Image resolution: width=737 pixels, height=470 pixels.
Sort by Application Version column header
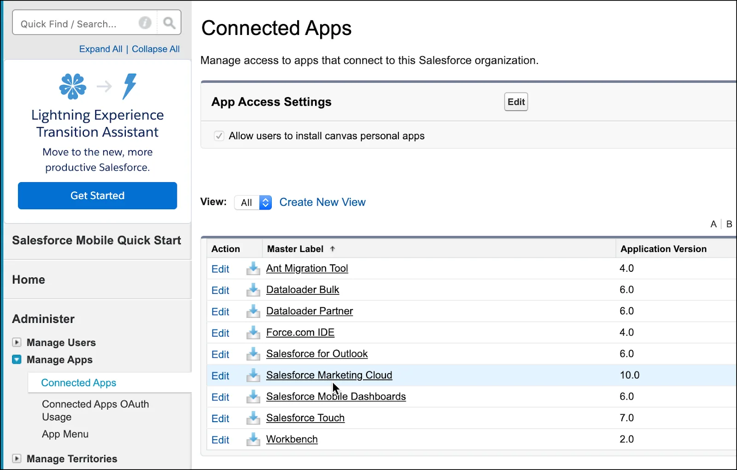tap(663, 249)
